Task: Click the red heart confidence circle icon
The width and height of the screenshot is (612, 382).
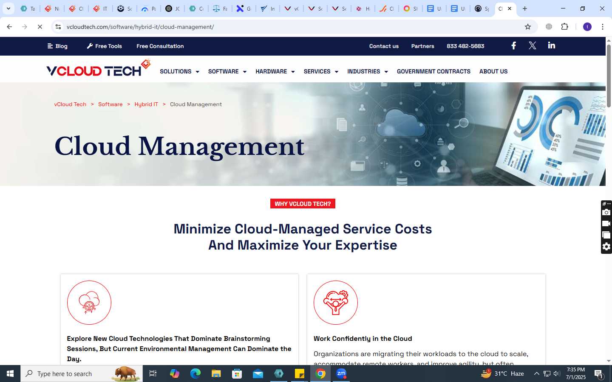Action: point(336,303)
